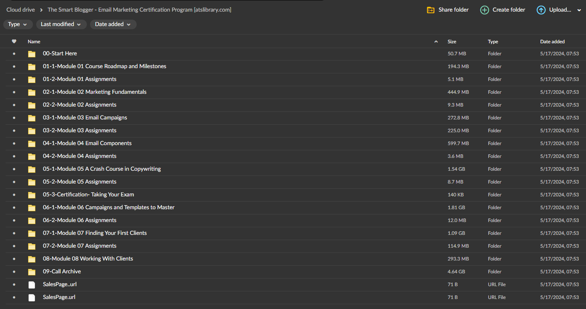Click the file icon of SalesPage..url (double dot)
The image size is (586, 309).
32,285
